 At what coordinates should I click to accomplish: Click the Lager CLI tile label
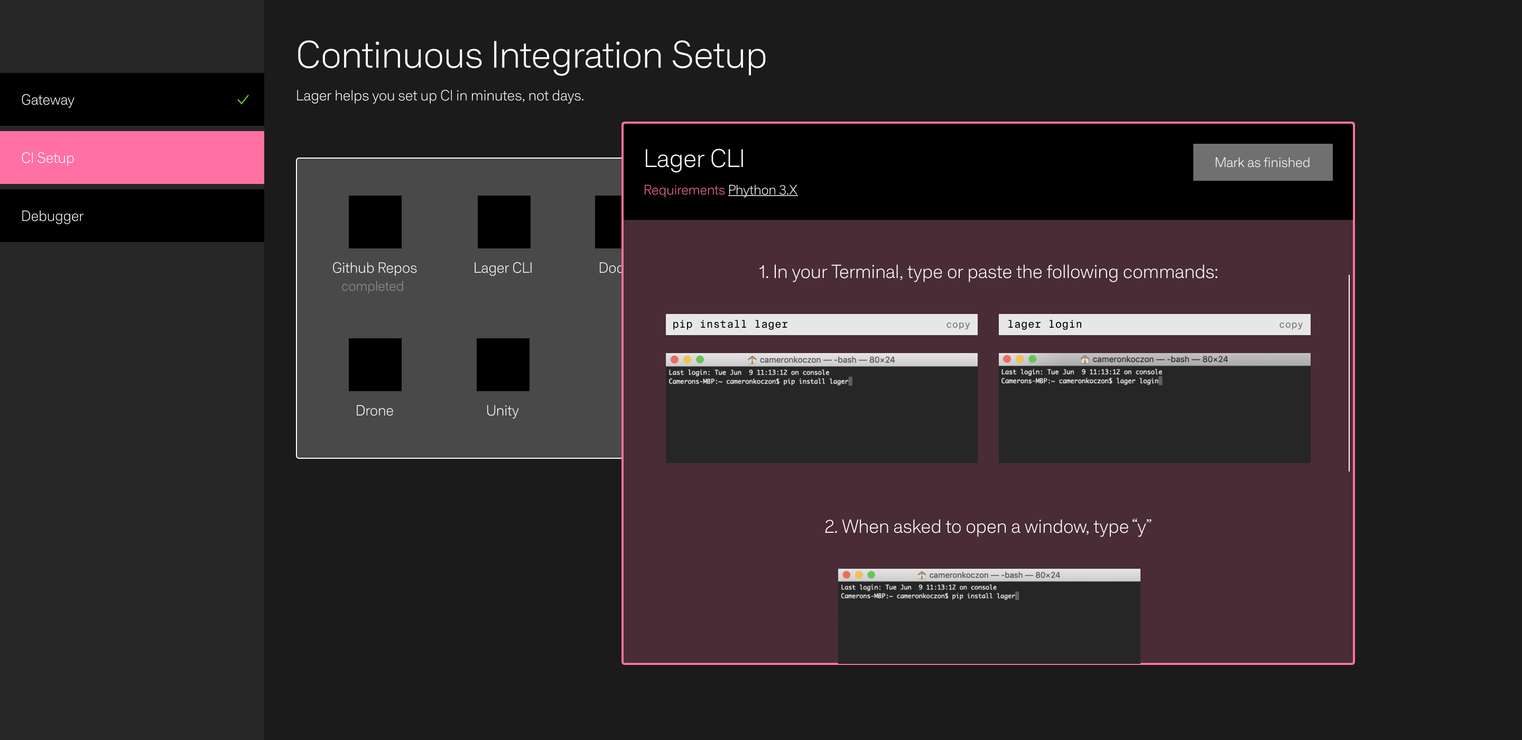[x=503, y=268]
